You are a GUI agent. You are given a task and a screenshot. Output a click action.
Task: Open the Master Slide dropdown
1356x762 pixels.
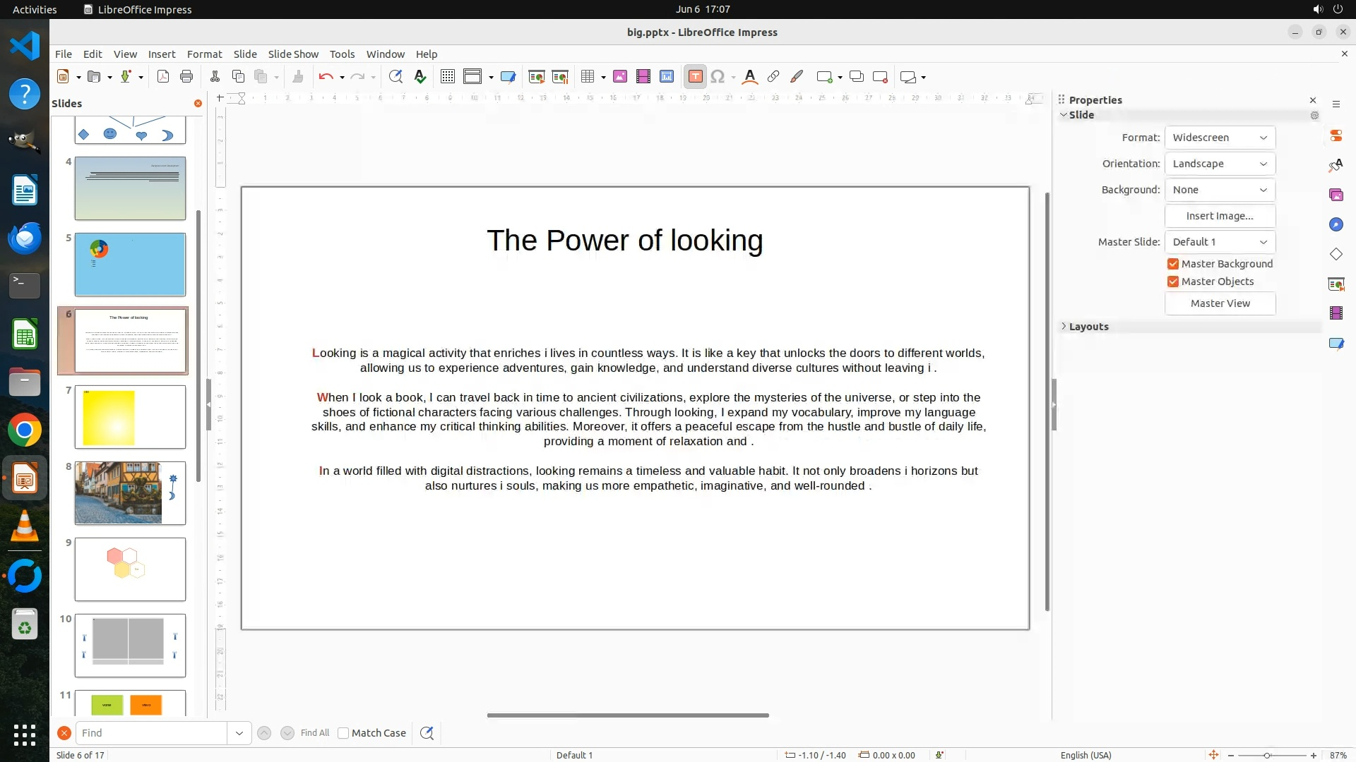pyautogui.click(x=1220, y=242)
